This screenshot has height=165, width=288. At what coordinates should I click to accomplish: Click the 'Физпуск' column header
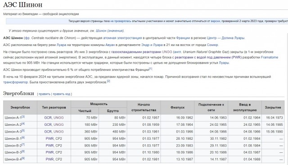pyautogui.click(x=177, y=107)
